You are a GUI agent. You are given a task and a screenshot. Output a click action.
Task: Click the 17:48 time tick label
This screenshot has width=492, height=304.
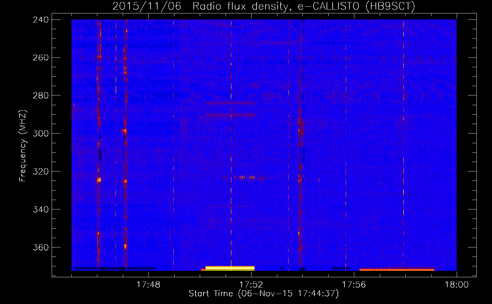(148, 285)
